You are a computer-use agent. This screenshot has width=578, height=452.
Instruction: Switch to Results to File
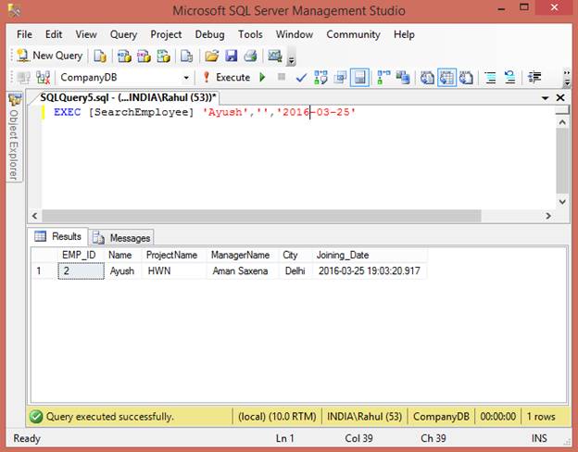coord(466,78)
